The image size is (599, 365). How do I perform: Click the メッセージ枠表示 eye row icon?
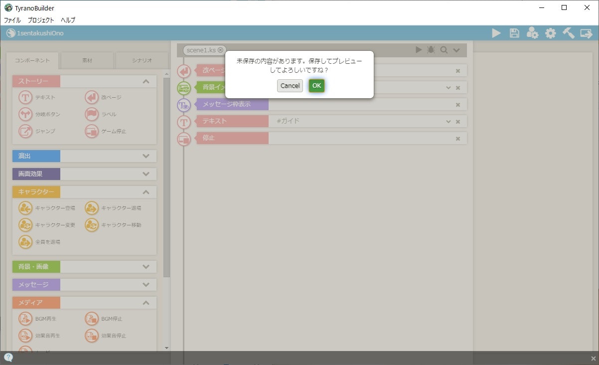[184, 105]
